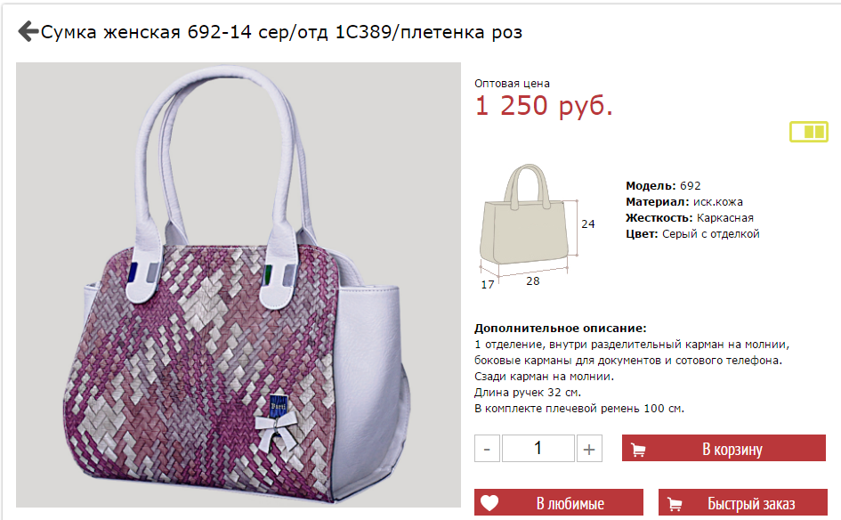This screenshot has width=841, height=520.
Task: Decrease quantity with the minus button
Action: (x=487, y=449)
